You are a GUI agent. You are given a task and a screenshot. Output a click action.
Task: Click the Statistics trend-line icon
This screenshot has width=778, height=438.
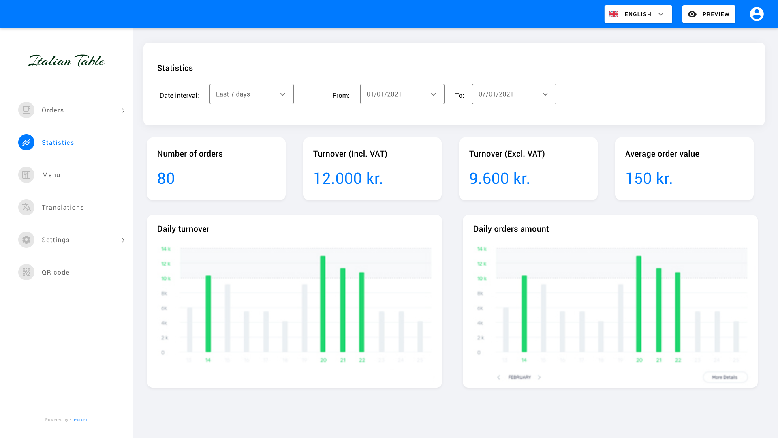pos(26,142)
